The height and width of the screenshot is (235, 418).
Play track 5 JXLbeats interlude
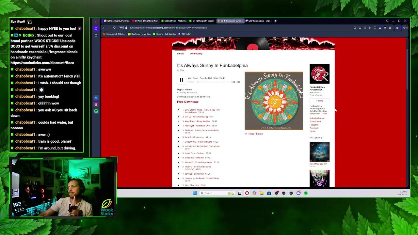coord(179,130)
